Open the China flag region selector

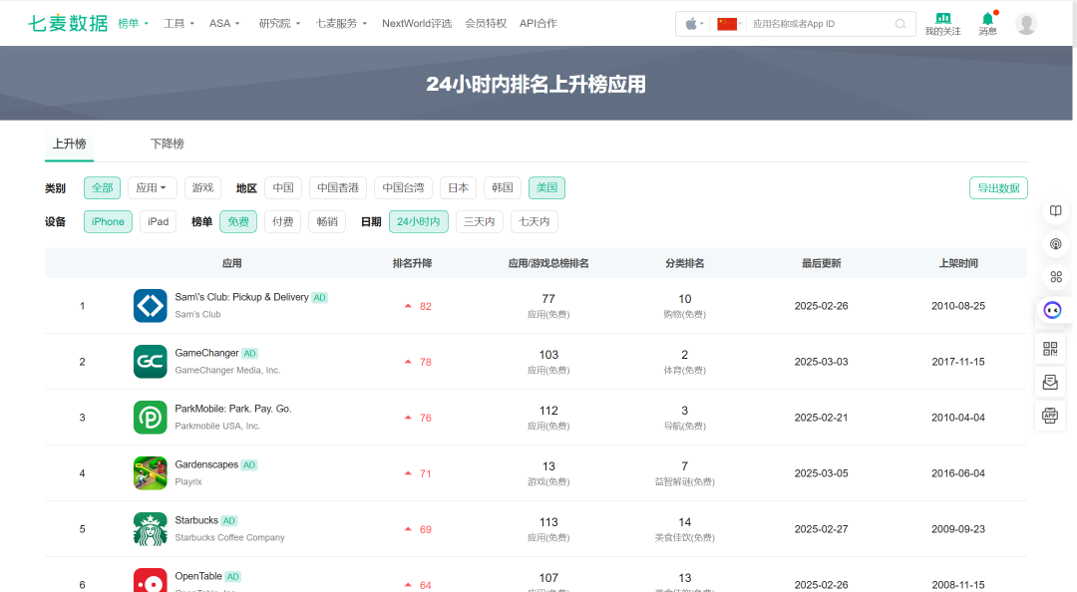tap(727, 24)
